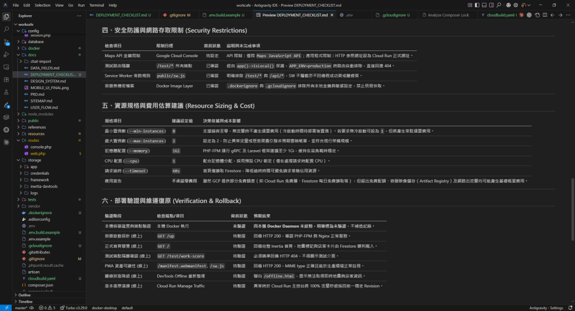
Task: Open the Search view in activity bar
Action: point(6,29)
